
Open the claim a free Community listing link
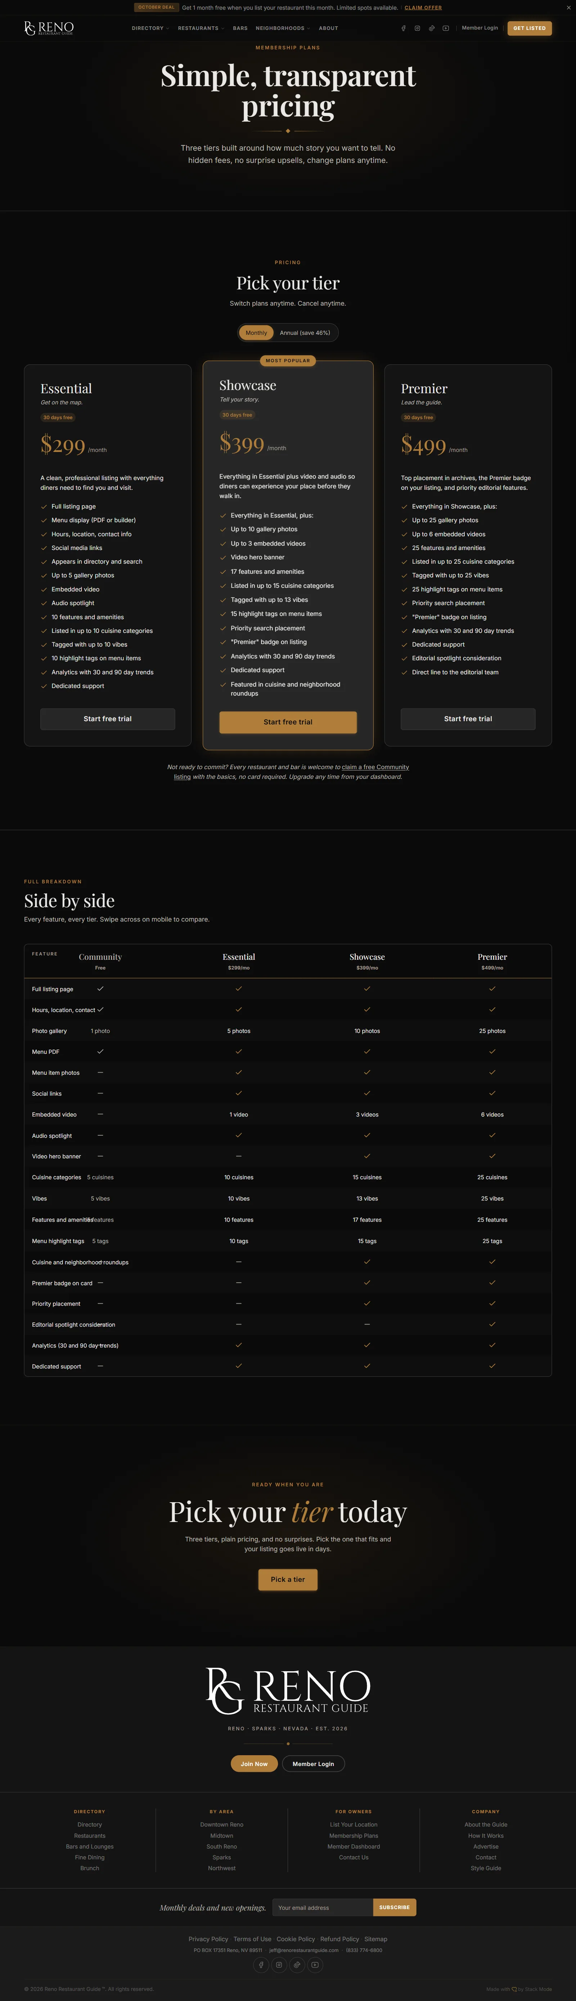[375, 767]
